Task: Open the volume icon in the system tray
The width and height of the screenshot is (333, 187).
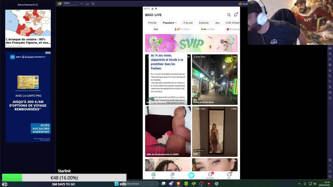Action: click(315, 184)
